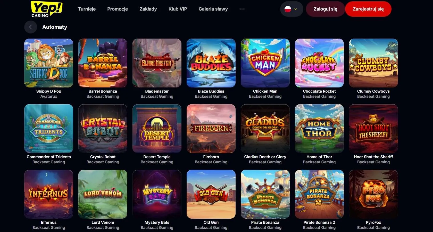Expand the language dropdown chevron
433x232 pixels.
pos(296,9)
